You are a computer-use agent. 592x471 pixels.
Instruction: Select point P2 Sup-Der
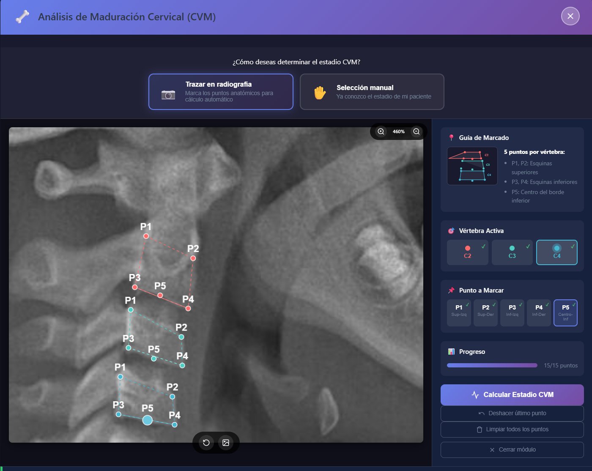pyautogui.click(x=485, y=313)
